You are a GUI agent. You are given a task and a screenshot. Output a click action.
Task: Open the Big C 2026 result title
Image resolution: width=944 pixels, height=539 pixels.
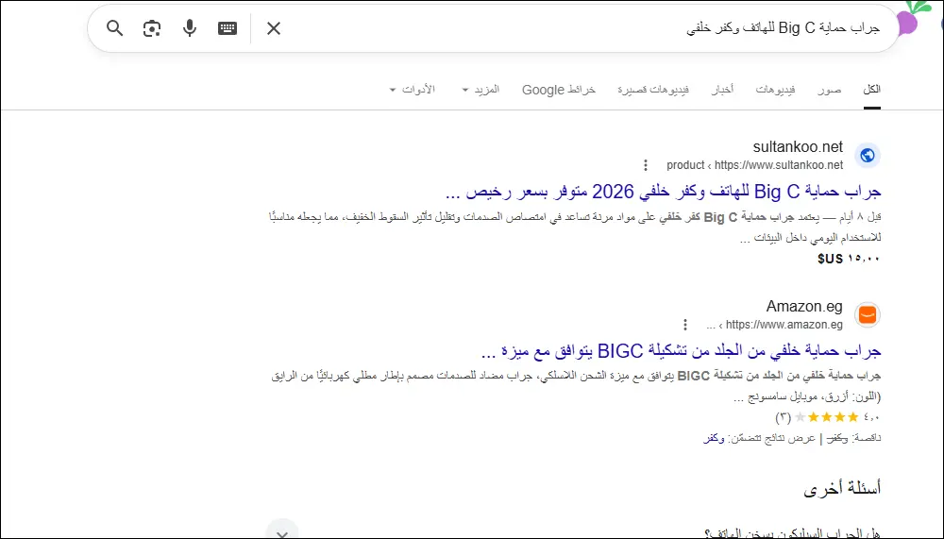[x=663, y=192]
